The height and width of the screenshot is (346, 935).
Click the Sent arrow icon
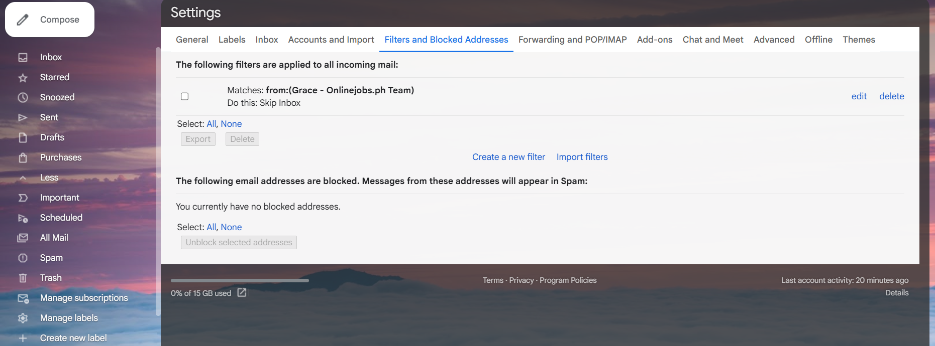pyautogui.click(x=23, y=117)
